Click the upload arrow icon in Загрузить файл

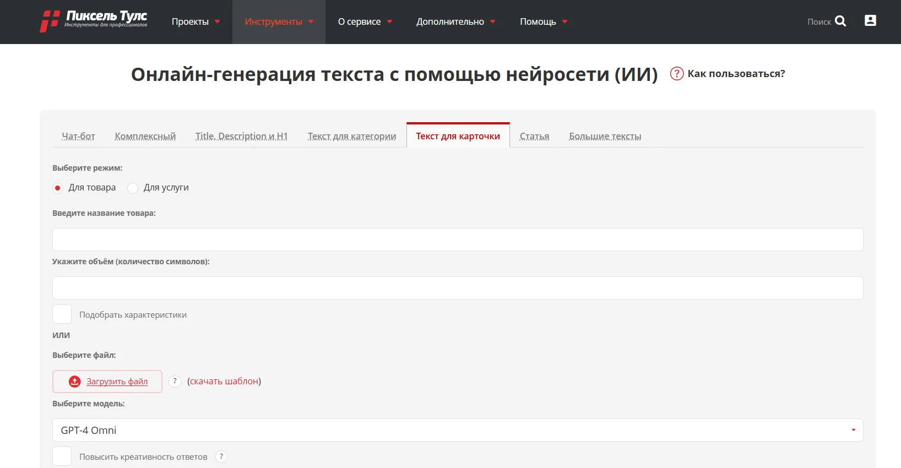coord(75,381)
